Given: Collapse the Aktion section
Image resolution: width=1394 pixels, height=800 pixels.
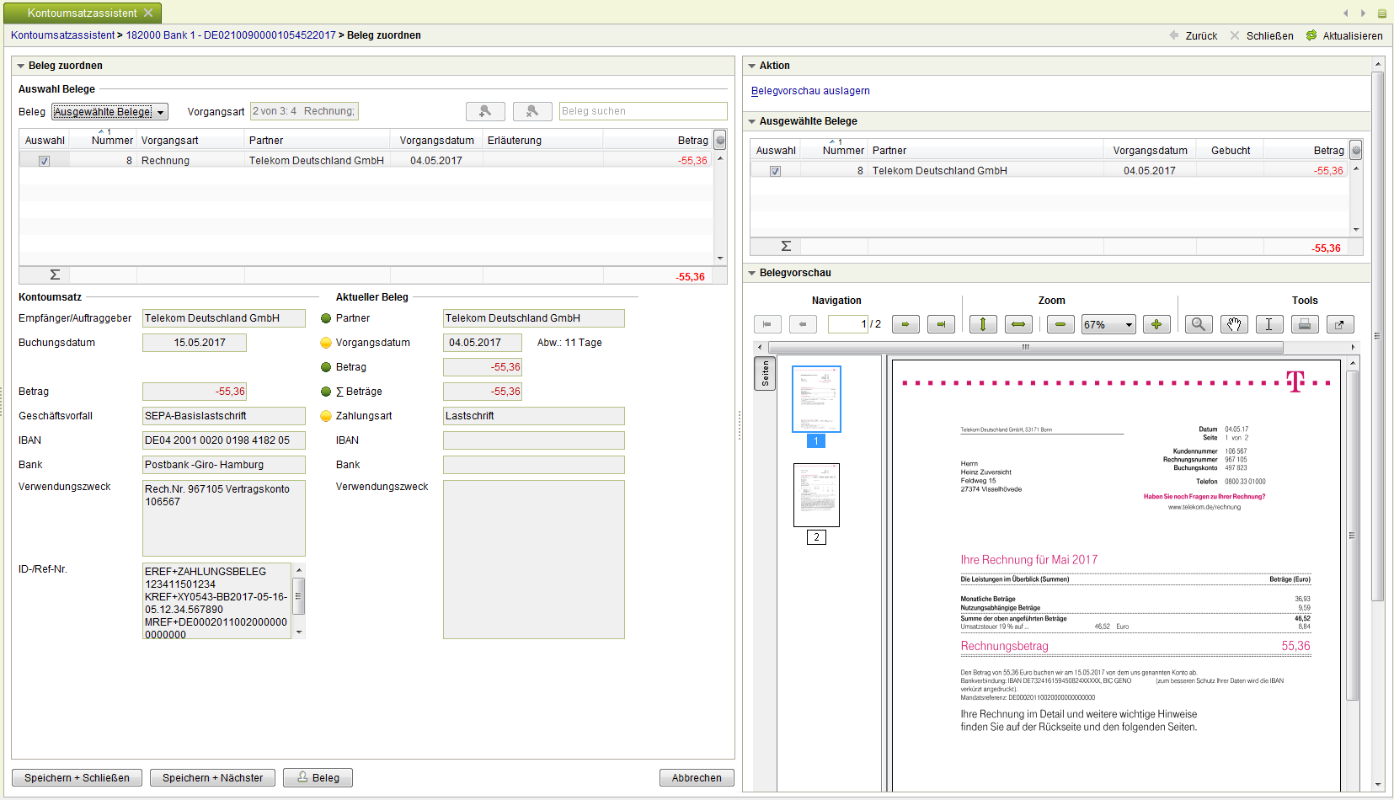Looking at the screenshot, I should click(x=752, y=66).
